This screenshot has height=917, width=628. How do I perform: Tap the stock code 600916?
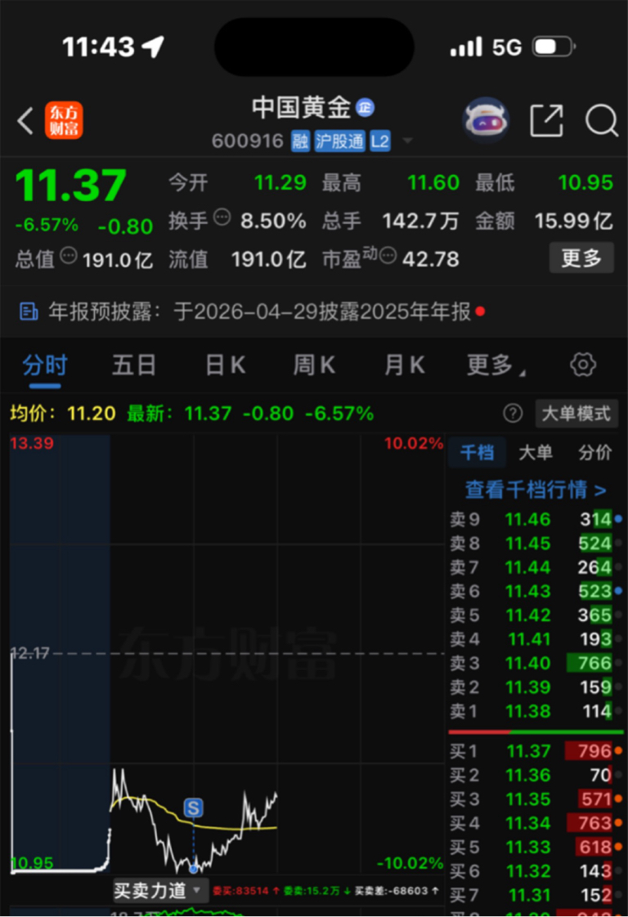[248, 141]
